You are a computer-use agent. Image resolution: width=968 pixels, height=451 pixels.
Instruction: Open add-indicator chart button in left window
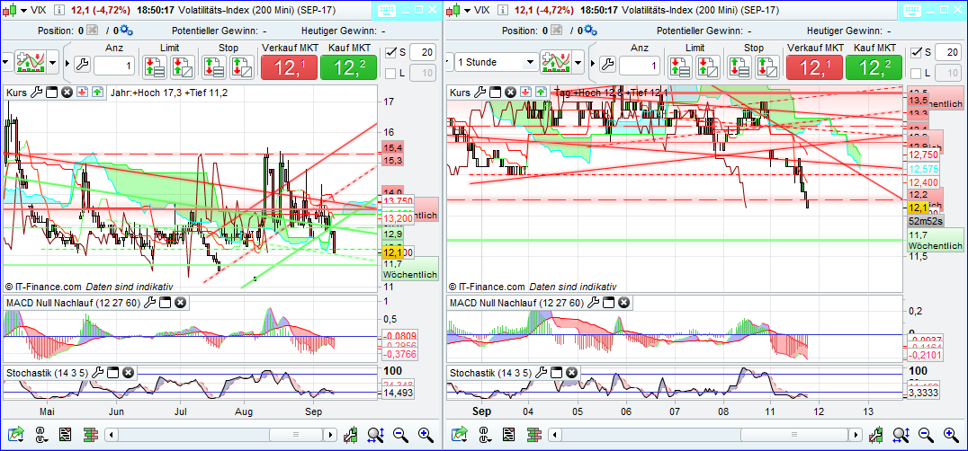pos(31,62)
